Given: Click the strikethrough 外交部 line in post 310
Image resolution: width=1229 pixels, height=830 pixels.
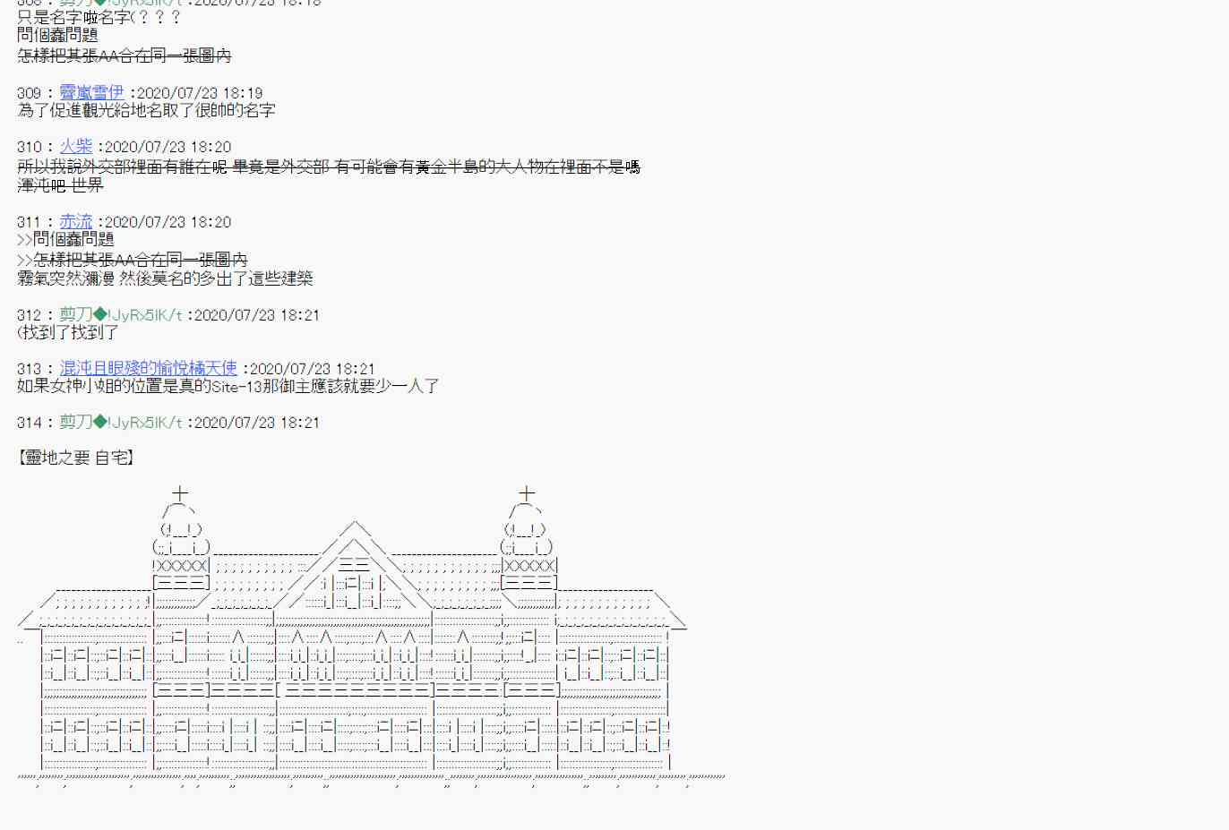Looking at the screenshot, I should pyautogui.click(x=328, y=167).
